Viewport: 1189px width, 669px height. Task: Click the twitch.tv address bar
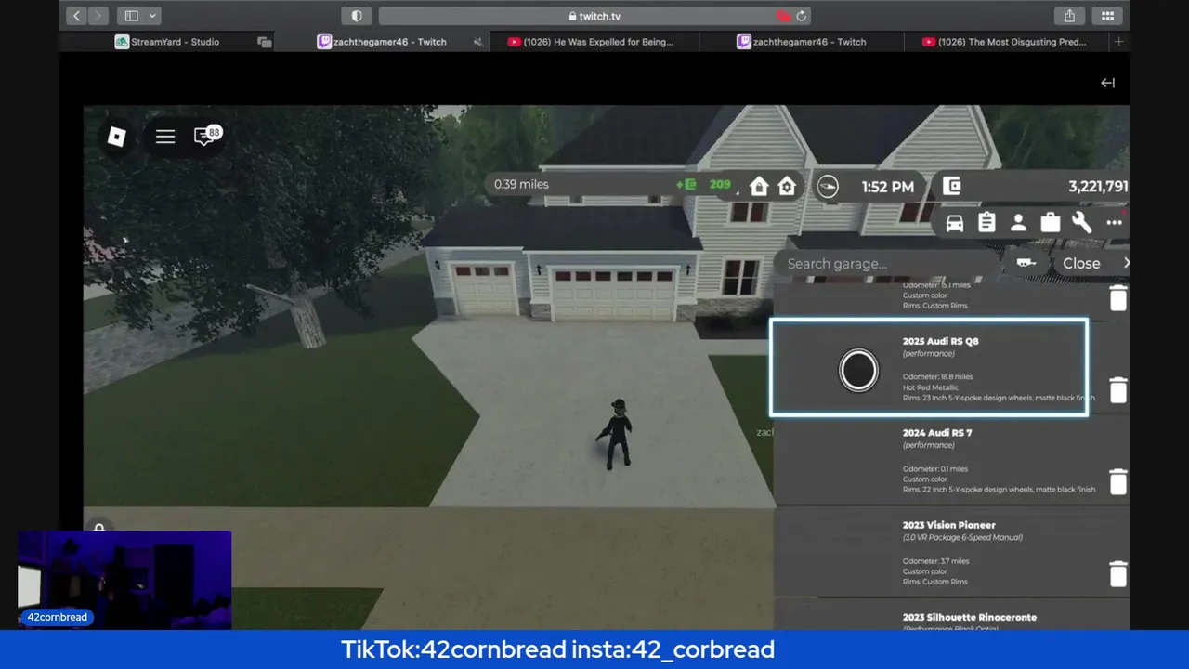594,16
